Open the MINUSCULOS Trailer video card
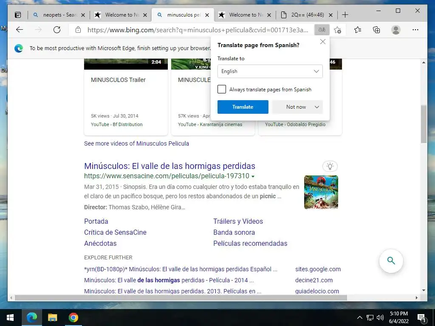The width and height of the screenshot is (435, 326). coord(126,97)
